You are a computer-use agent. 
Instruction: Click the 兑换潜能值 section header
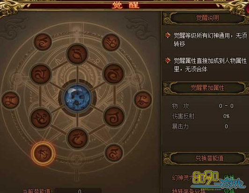tap(209, 158)
